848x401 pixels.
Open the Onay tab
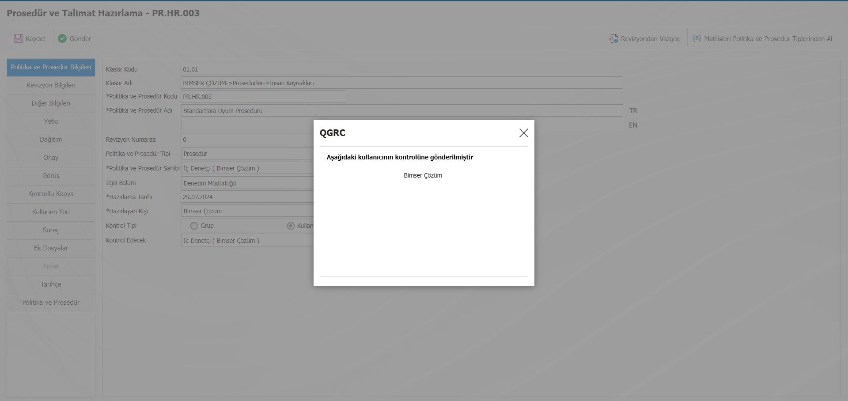click(x=51, y=158)
